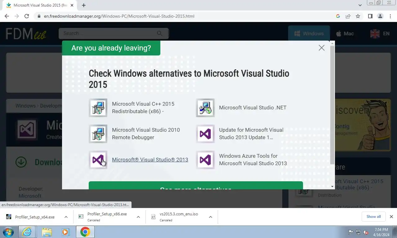Click the Action Center flag tray icon
397x238 pixels.
[351, 232]
